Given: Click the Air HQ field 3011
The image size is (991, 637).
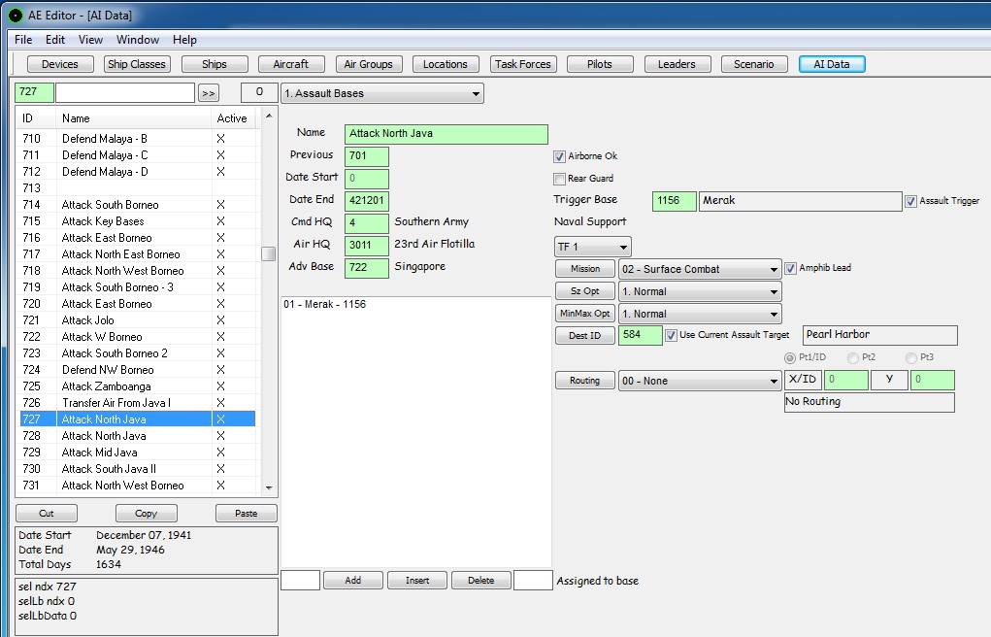Looking at the screenshot, I should click(x=367, y=246).
